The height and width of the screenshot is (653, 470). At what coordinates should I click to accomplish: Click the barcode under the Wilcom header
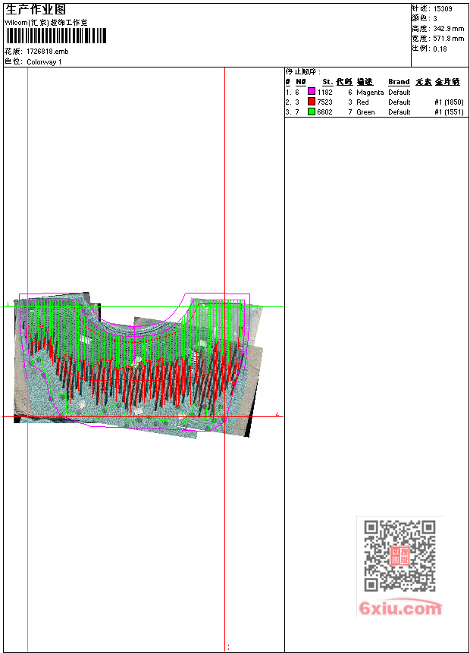(56, 36)
